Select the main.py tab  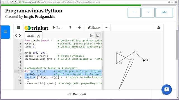[34, 36]
